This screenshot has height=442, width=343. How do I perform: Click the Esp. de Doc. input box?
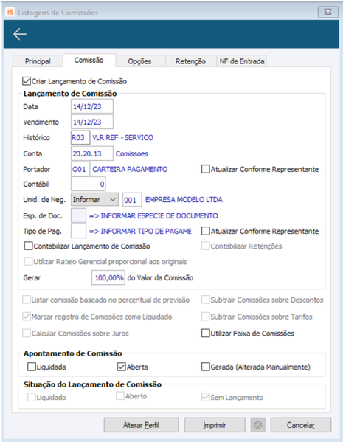(78, 215)
